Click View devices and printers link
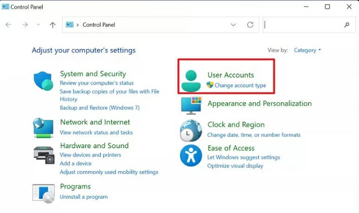359x213 pixels. coord(90,155)
